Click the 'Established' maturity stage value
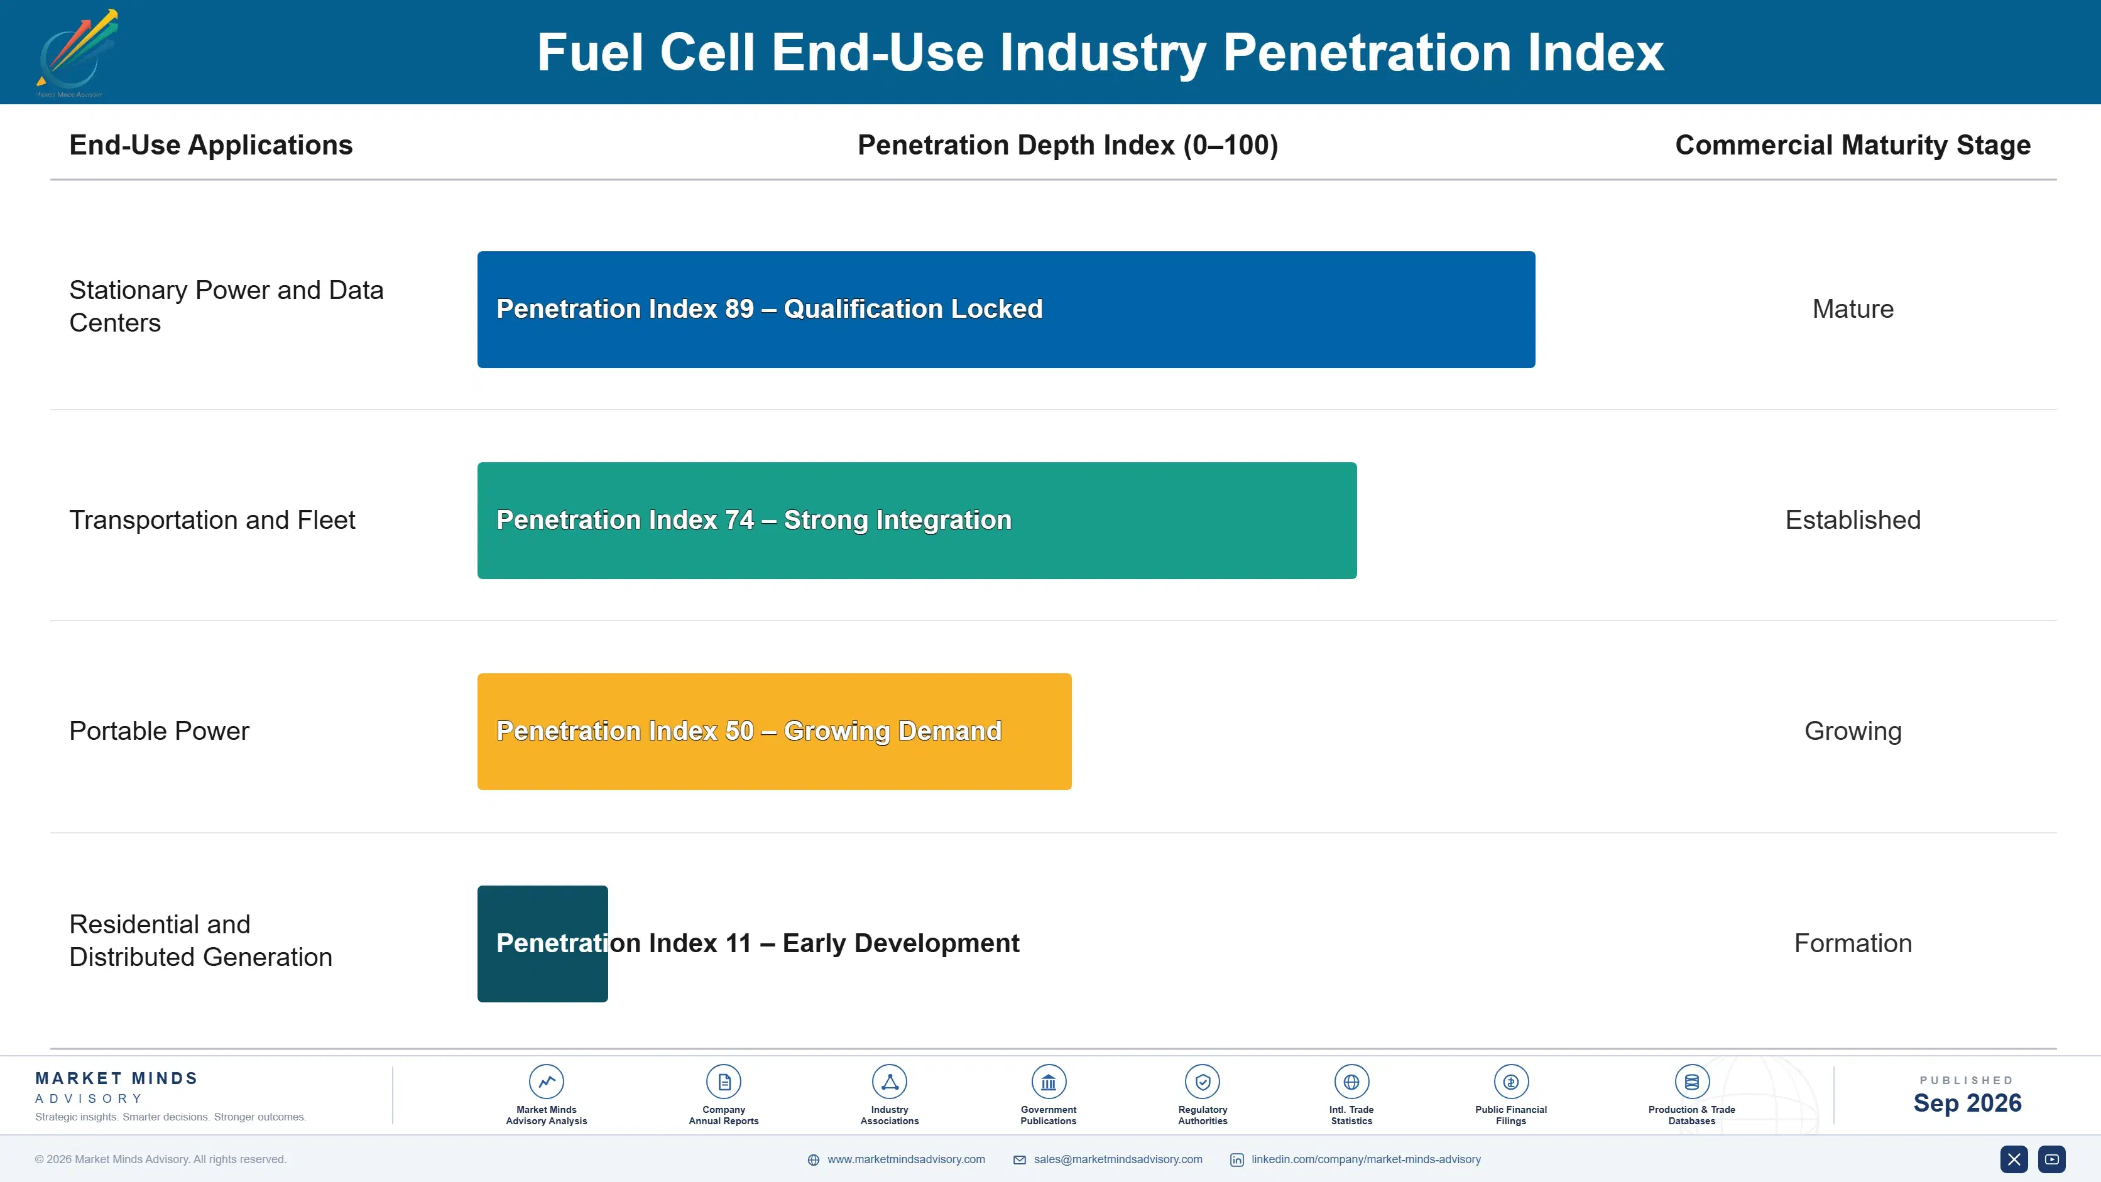The height and width of the screenshot is (1182, 2101). (1852, 520)
